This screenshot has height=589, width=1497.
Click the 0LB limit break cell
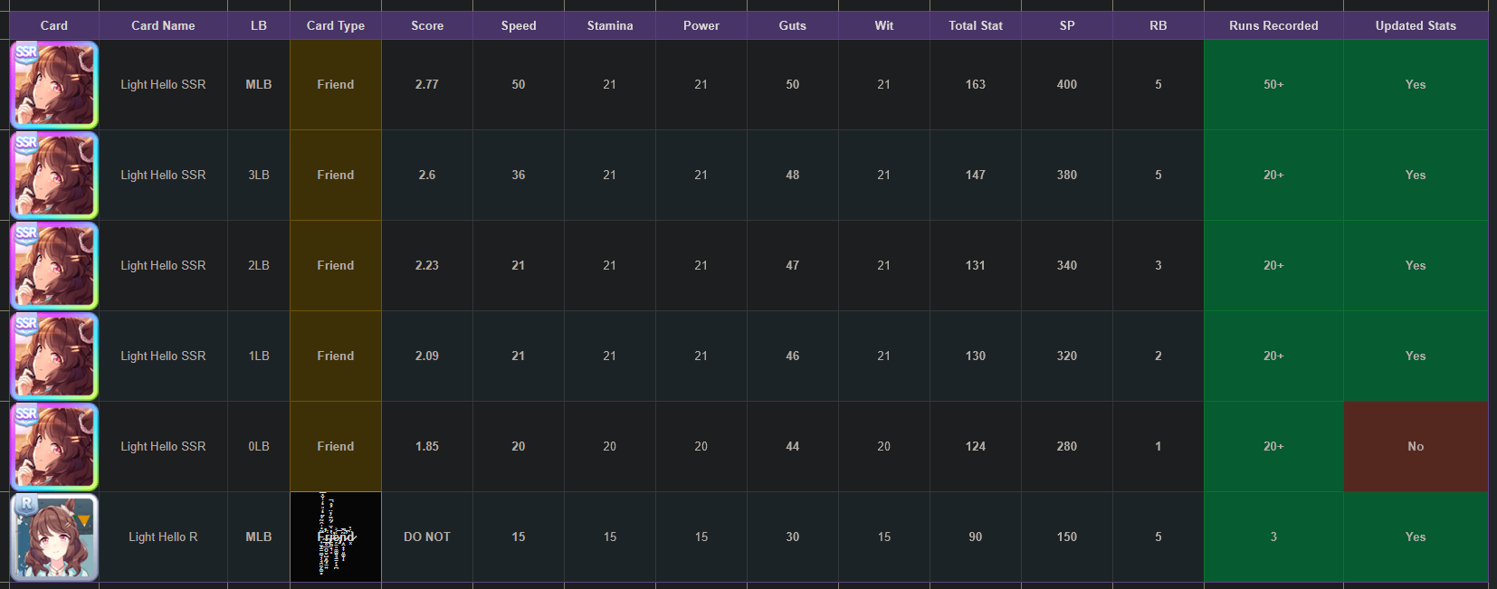pos(259,446)
